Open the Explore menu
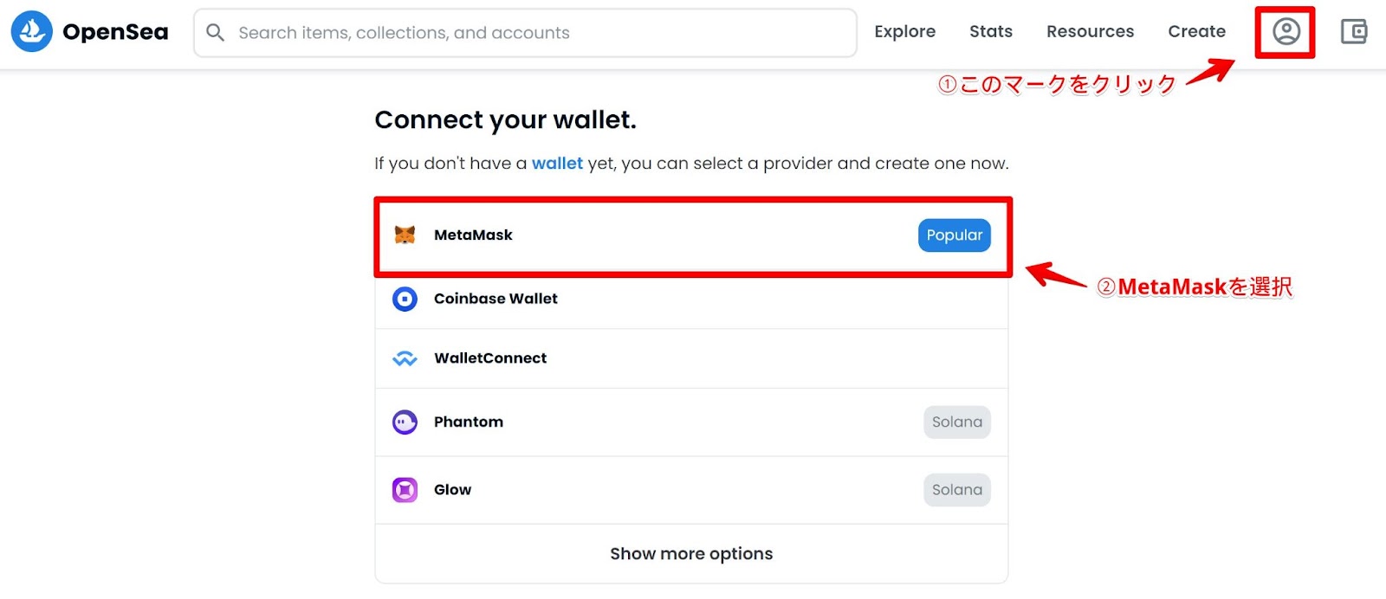The width and height of the screenshot is (1386, 599). coord(904,31)
